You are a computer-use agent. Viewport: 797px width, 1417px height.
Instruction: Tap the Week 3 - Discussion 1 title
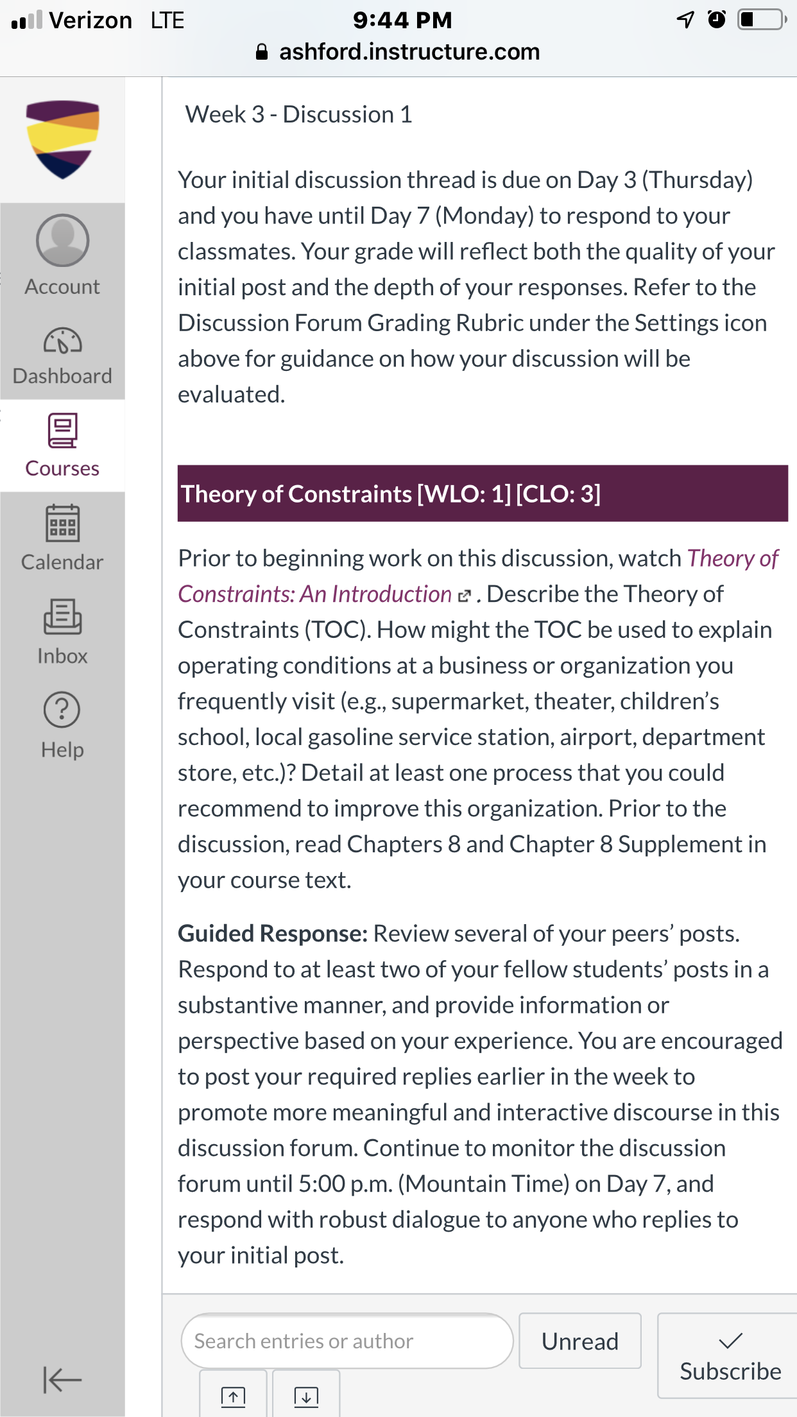[x=298, y=114]
